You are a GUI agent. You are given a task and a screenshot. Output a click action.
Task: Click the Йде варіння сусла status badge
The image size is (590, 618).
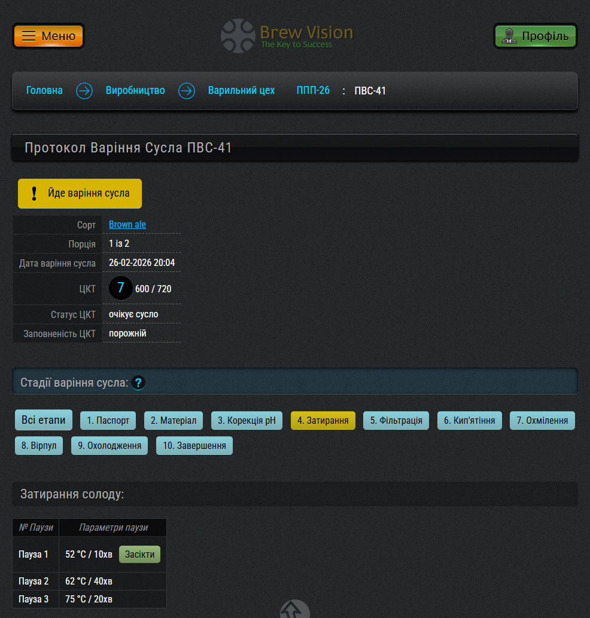click(x=80, y=194)
